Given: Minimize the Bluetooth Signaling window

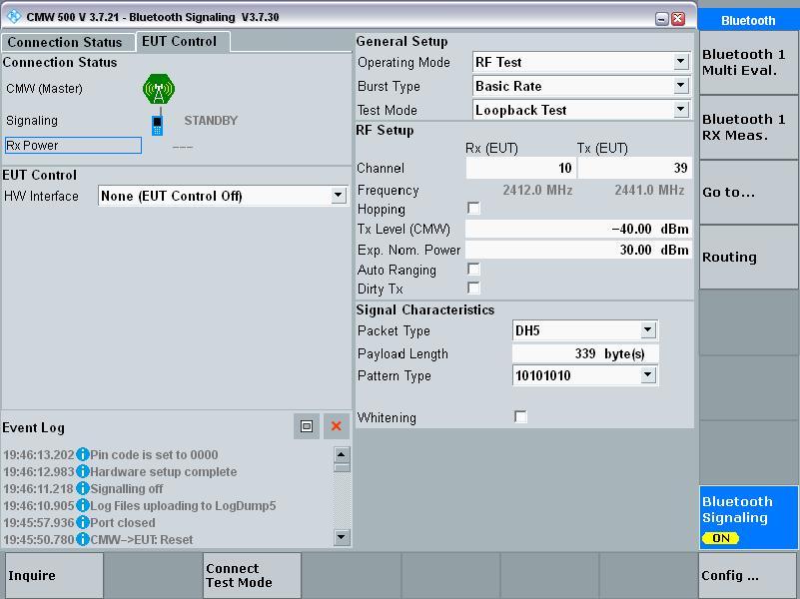Looking at the screenshot, I should click(x=662, y=19).
